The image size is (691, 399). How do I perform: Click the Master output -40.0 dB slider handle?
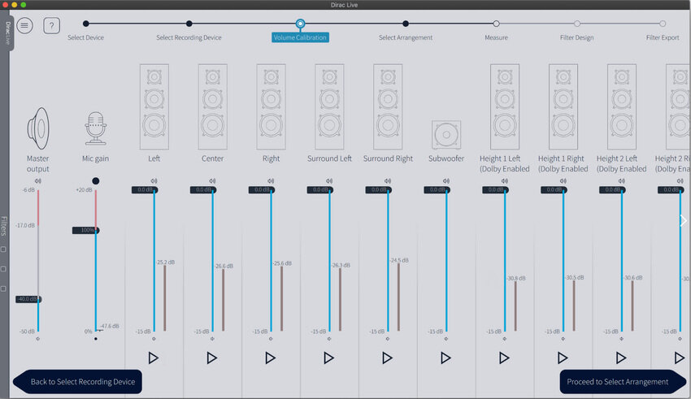(28, 300)
